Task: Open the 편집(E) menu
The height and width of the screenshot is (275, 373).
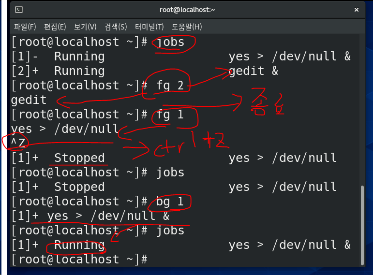Action: coord(55,27)
